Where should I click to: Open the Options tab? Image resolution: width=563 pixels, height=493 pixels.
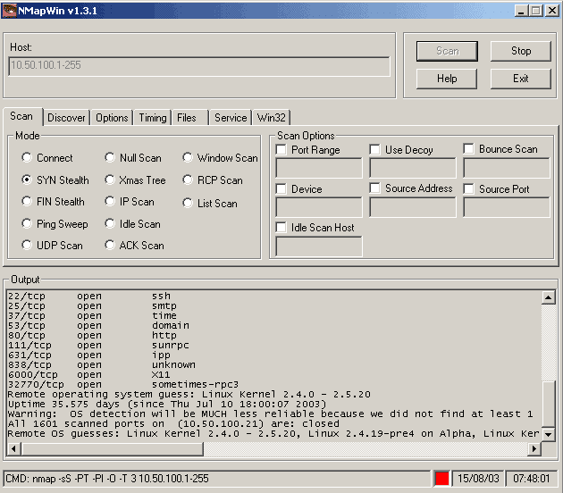pos(112,118)
